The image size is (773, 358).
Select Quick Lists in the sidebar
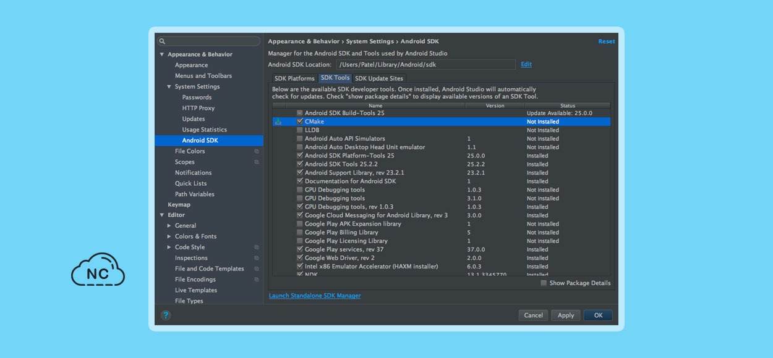coord(191,183)
